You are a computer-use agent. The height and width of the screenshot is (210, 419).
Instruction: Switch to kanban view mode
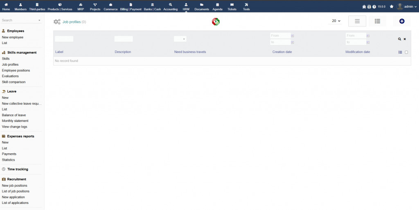point(377,21)
